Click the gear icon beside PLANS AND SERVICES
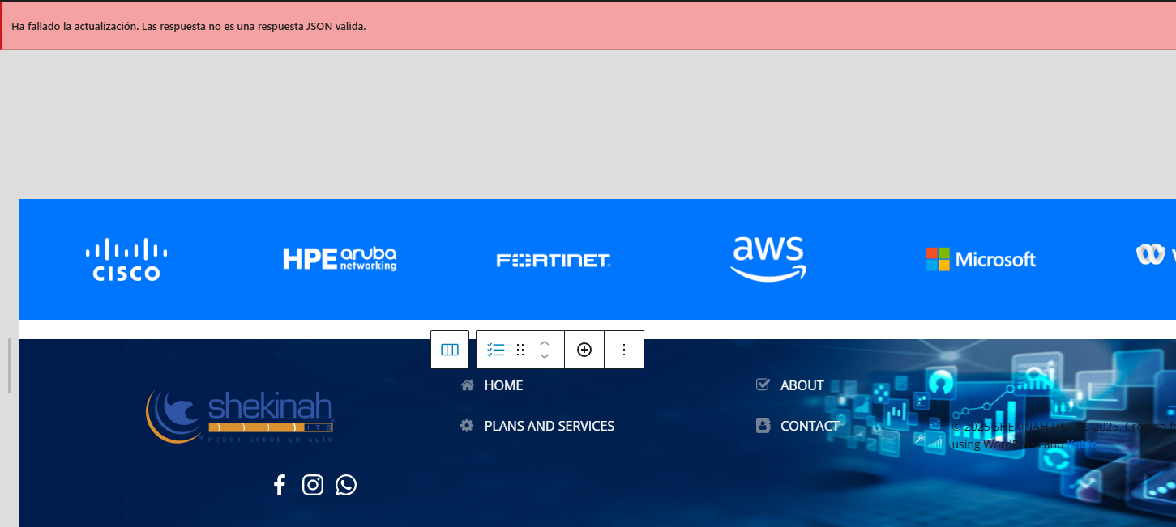 467,426
